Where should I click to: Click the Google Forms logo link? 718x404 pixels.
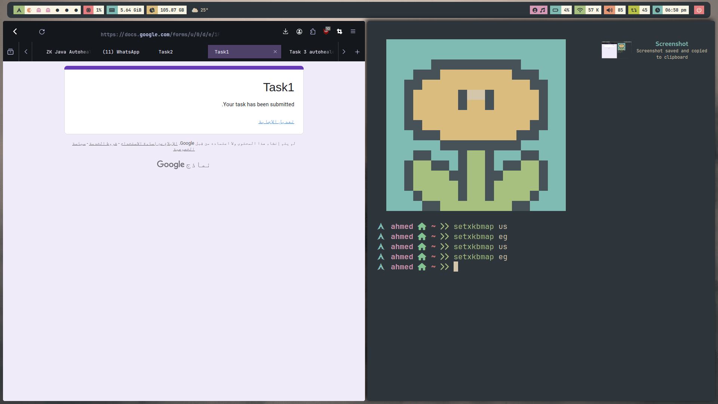coord(183,165)
